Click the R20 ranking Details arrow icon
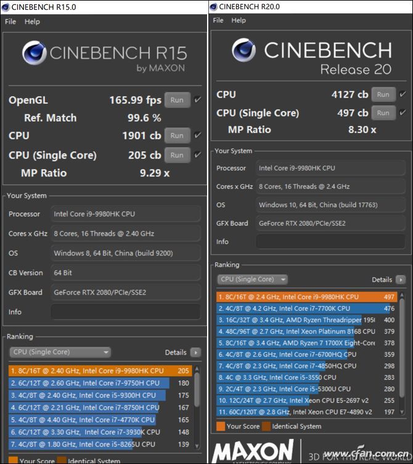This screenshot has height=464, width=413. click(x=401, y=279)
